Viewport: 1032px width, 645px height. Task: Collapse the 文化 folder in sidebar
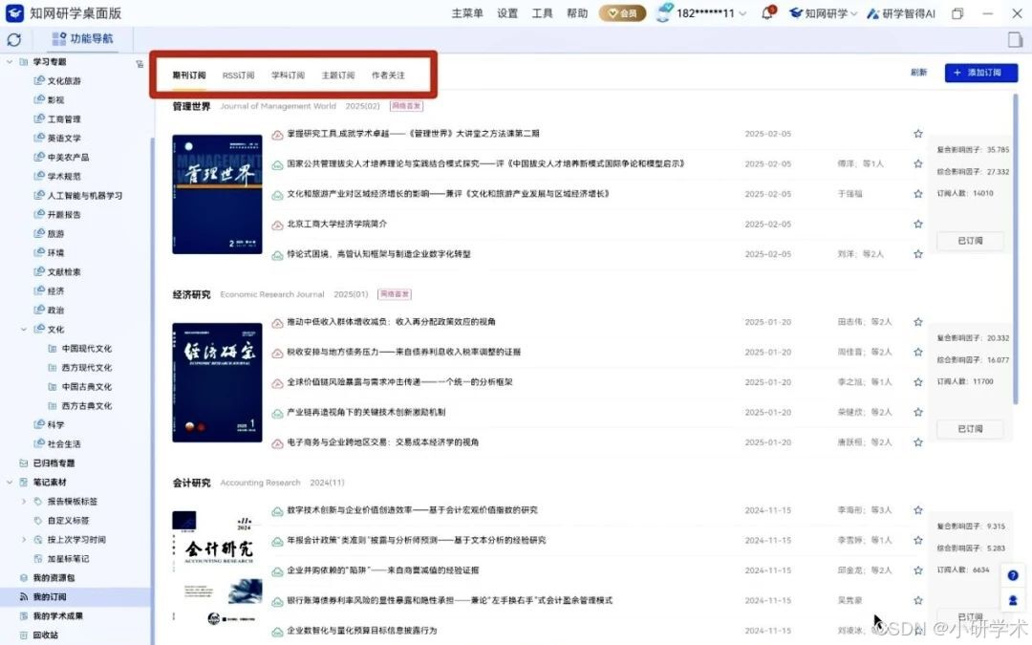[24, 329]
